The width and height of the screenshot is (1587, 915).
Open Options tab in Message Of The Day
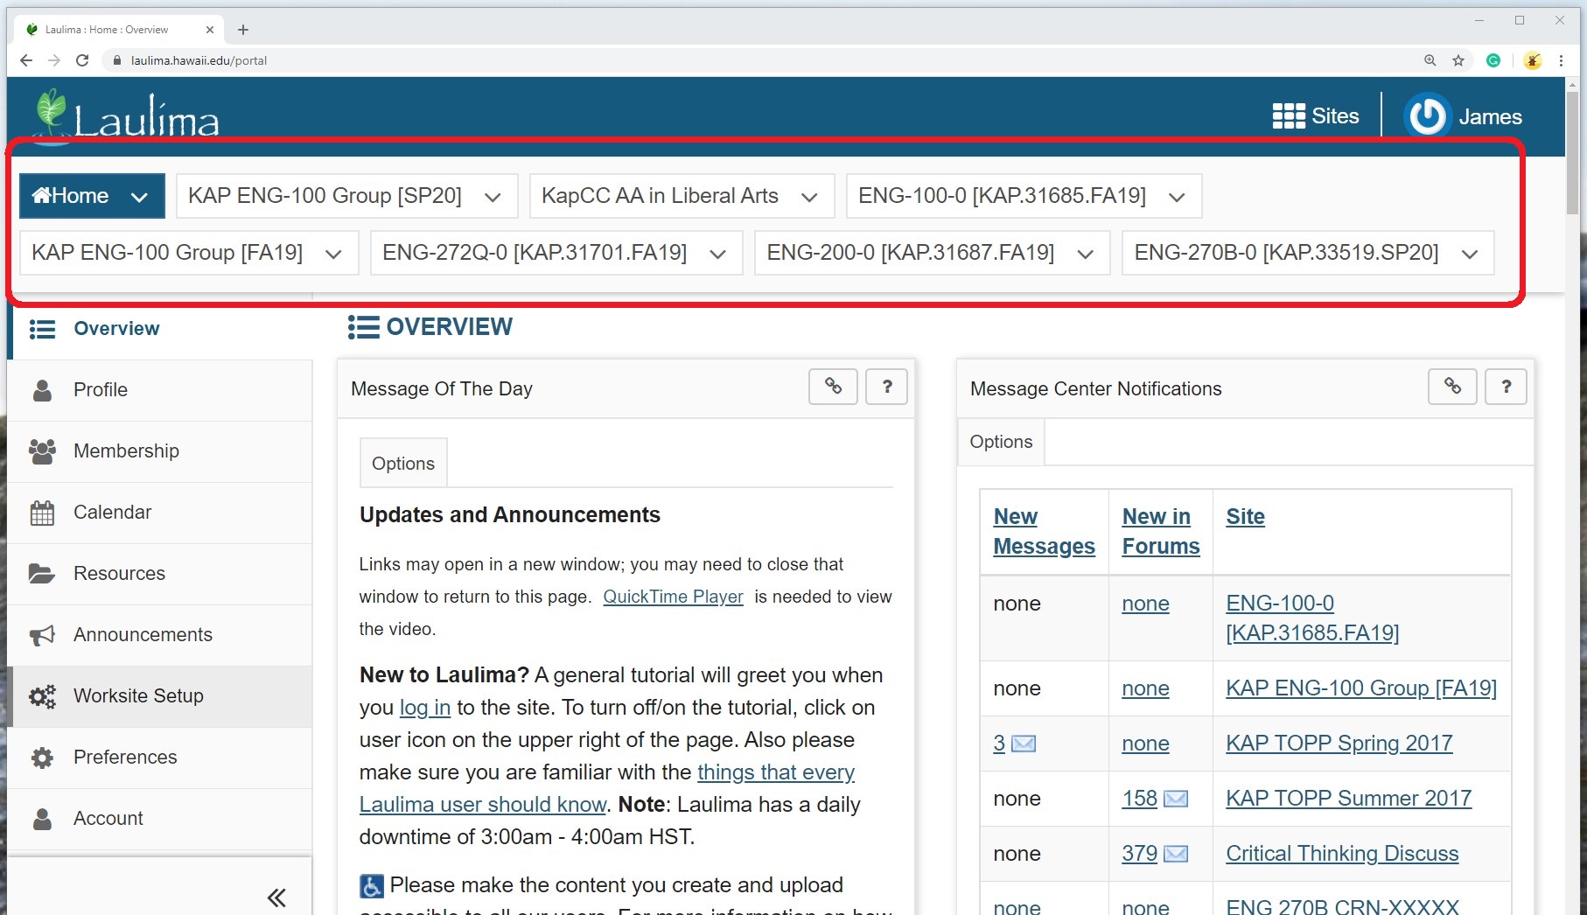[x=403, y=464]
